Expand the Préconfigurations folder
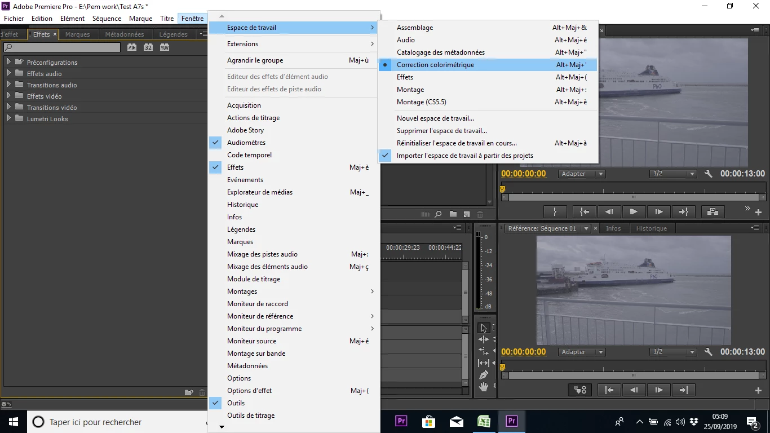Screen dimensions: 770x433 point(9,62)
